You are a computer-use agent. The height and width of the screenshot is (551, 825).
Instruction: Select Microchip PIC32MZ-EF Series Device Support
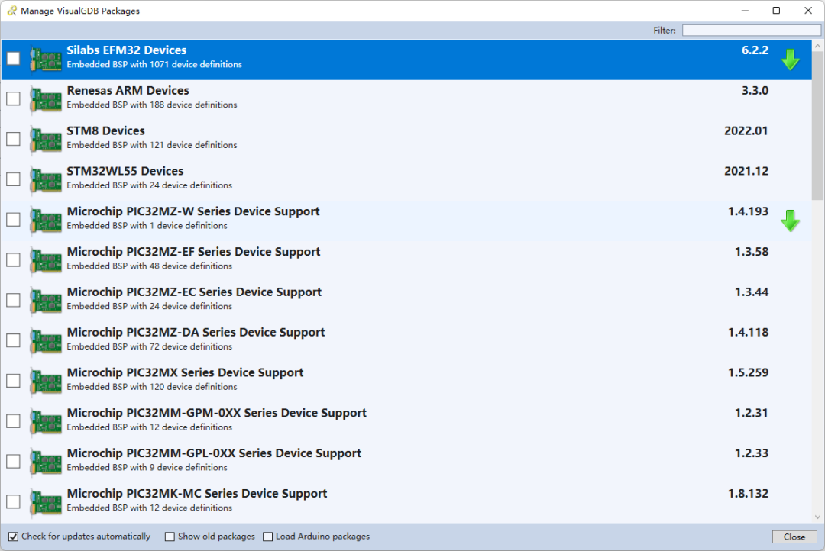pyautogui.click(x=193, y=252)
